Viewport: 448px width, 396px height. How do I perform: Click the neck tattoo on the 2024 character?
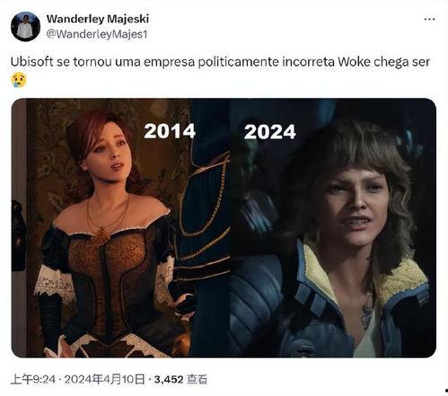point(366,310)
